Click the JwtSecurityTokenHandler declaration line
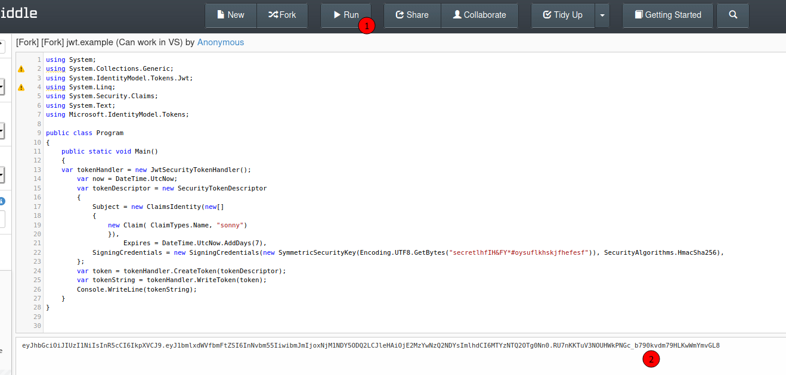 [156, 170]
